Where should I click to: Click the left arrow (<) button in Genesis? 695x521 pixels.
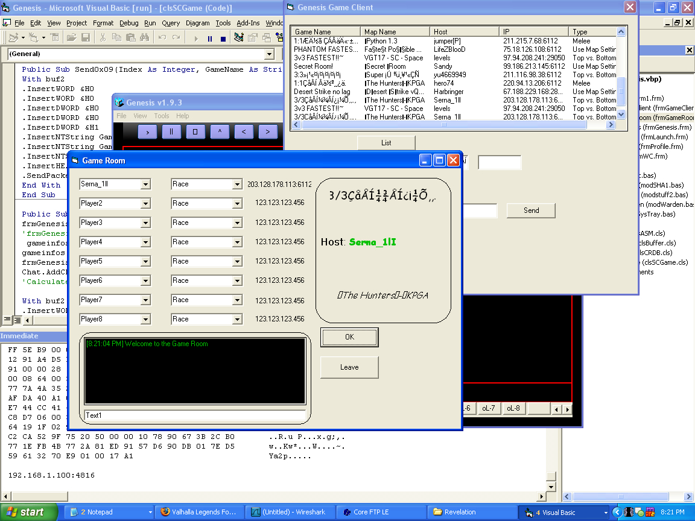[244, 131]
